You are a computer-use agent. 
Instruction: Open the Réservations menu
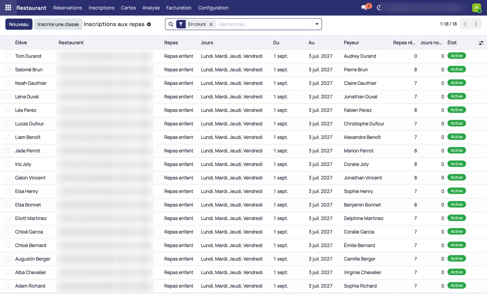68,8
